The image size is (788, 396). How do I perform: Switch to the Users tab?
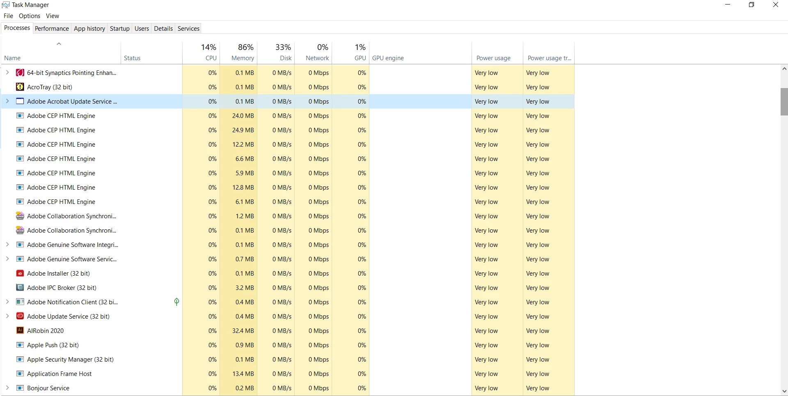pos(142,29)
